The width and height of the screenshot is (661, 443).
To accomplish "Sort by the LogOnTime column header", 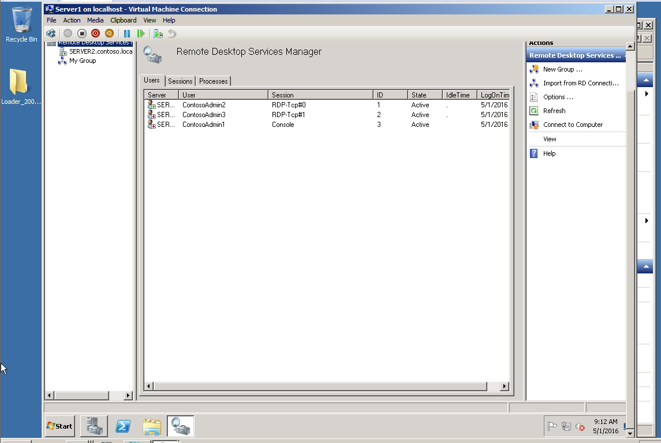I will (x=494, y=95).
